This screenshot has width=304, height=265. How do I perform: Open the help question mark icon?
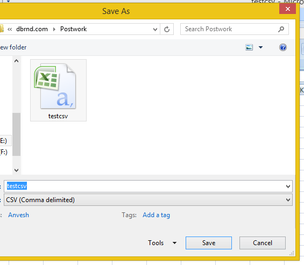point(283,47)
